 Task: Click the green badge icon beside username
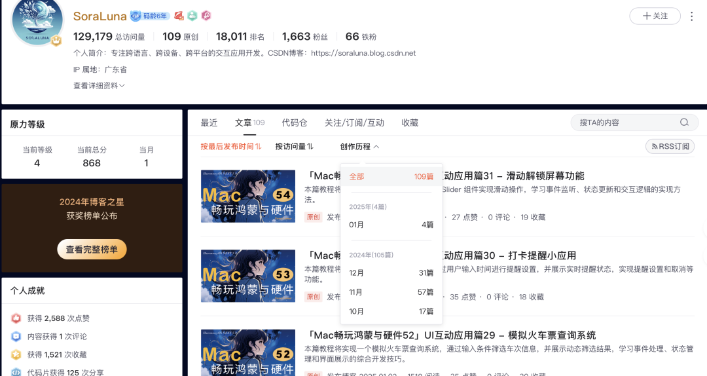pos(192,16)
